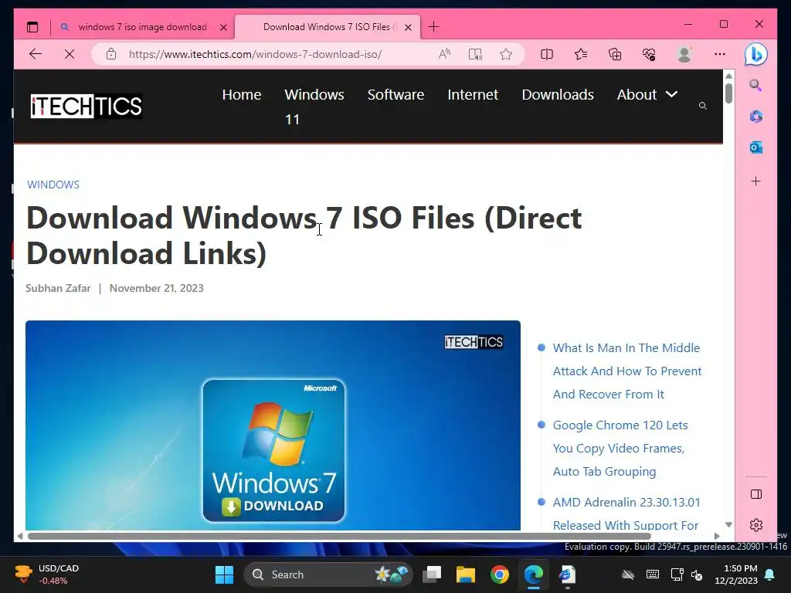Toggle the sidebar hide panel icon
This screenshot has width=791, height=593.
[x=756, y=494]
